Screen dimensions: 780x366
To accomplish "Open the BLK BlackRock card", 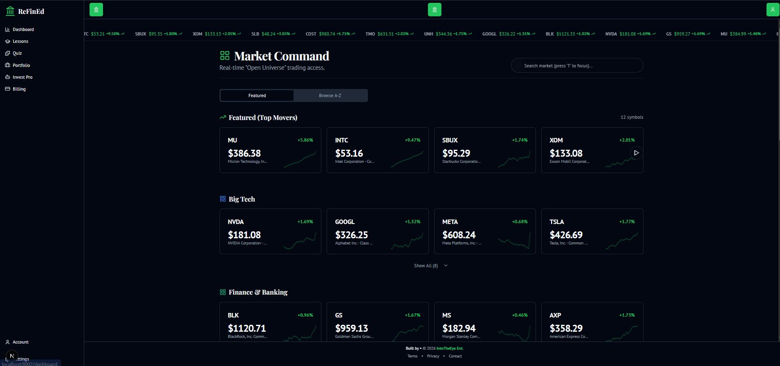I will pos(270,322).
